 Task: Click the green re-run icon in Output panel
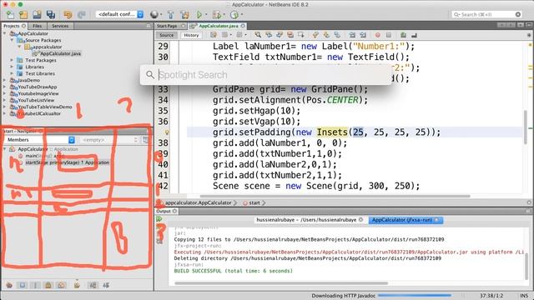tap(159, 218)
